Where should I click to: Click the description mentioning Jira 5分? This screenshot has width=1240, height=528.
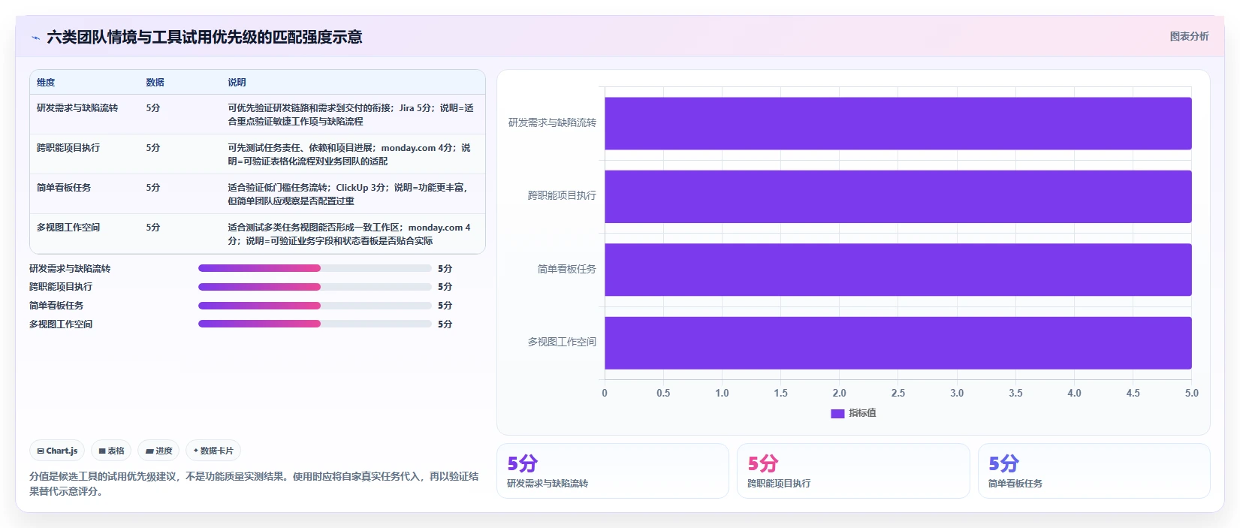(351, 114)
